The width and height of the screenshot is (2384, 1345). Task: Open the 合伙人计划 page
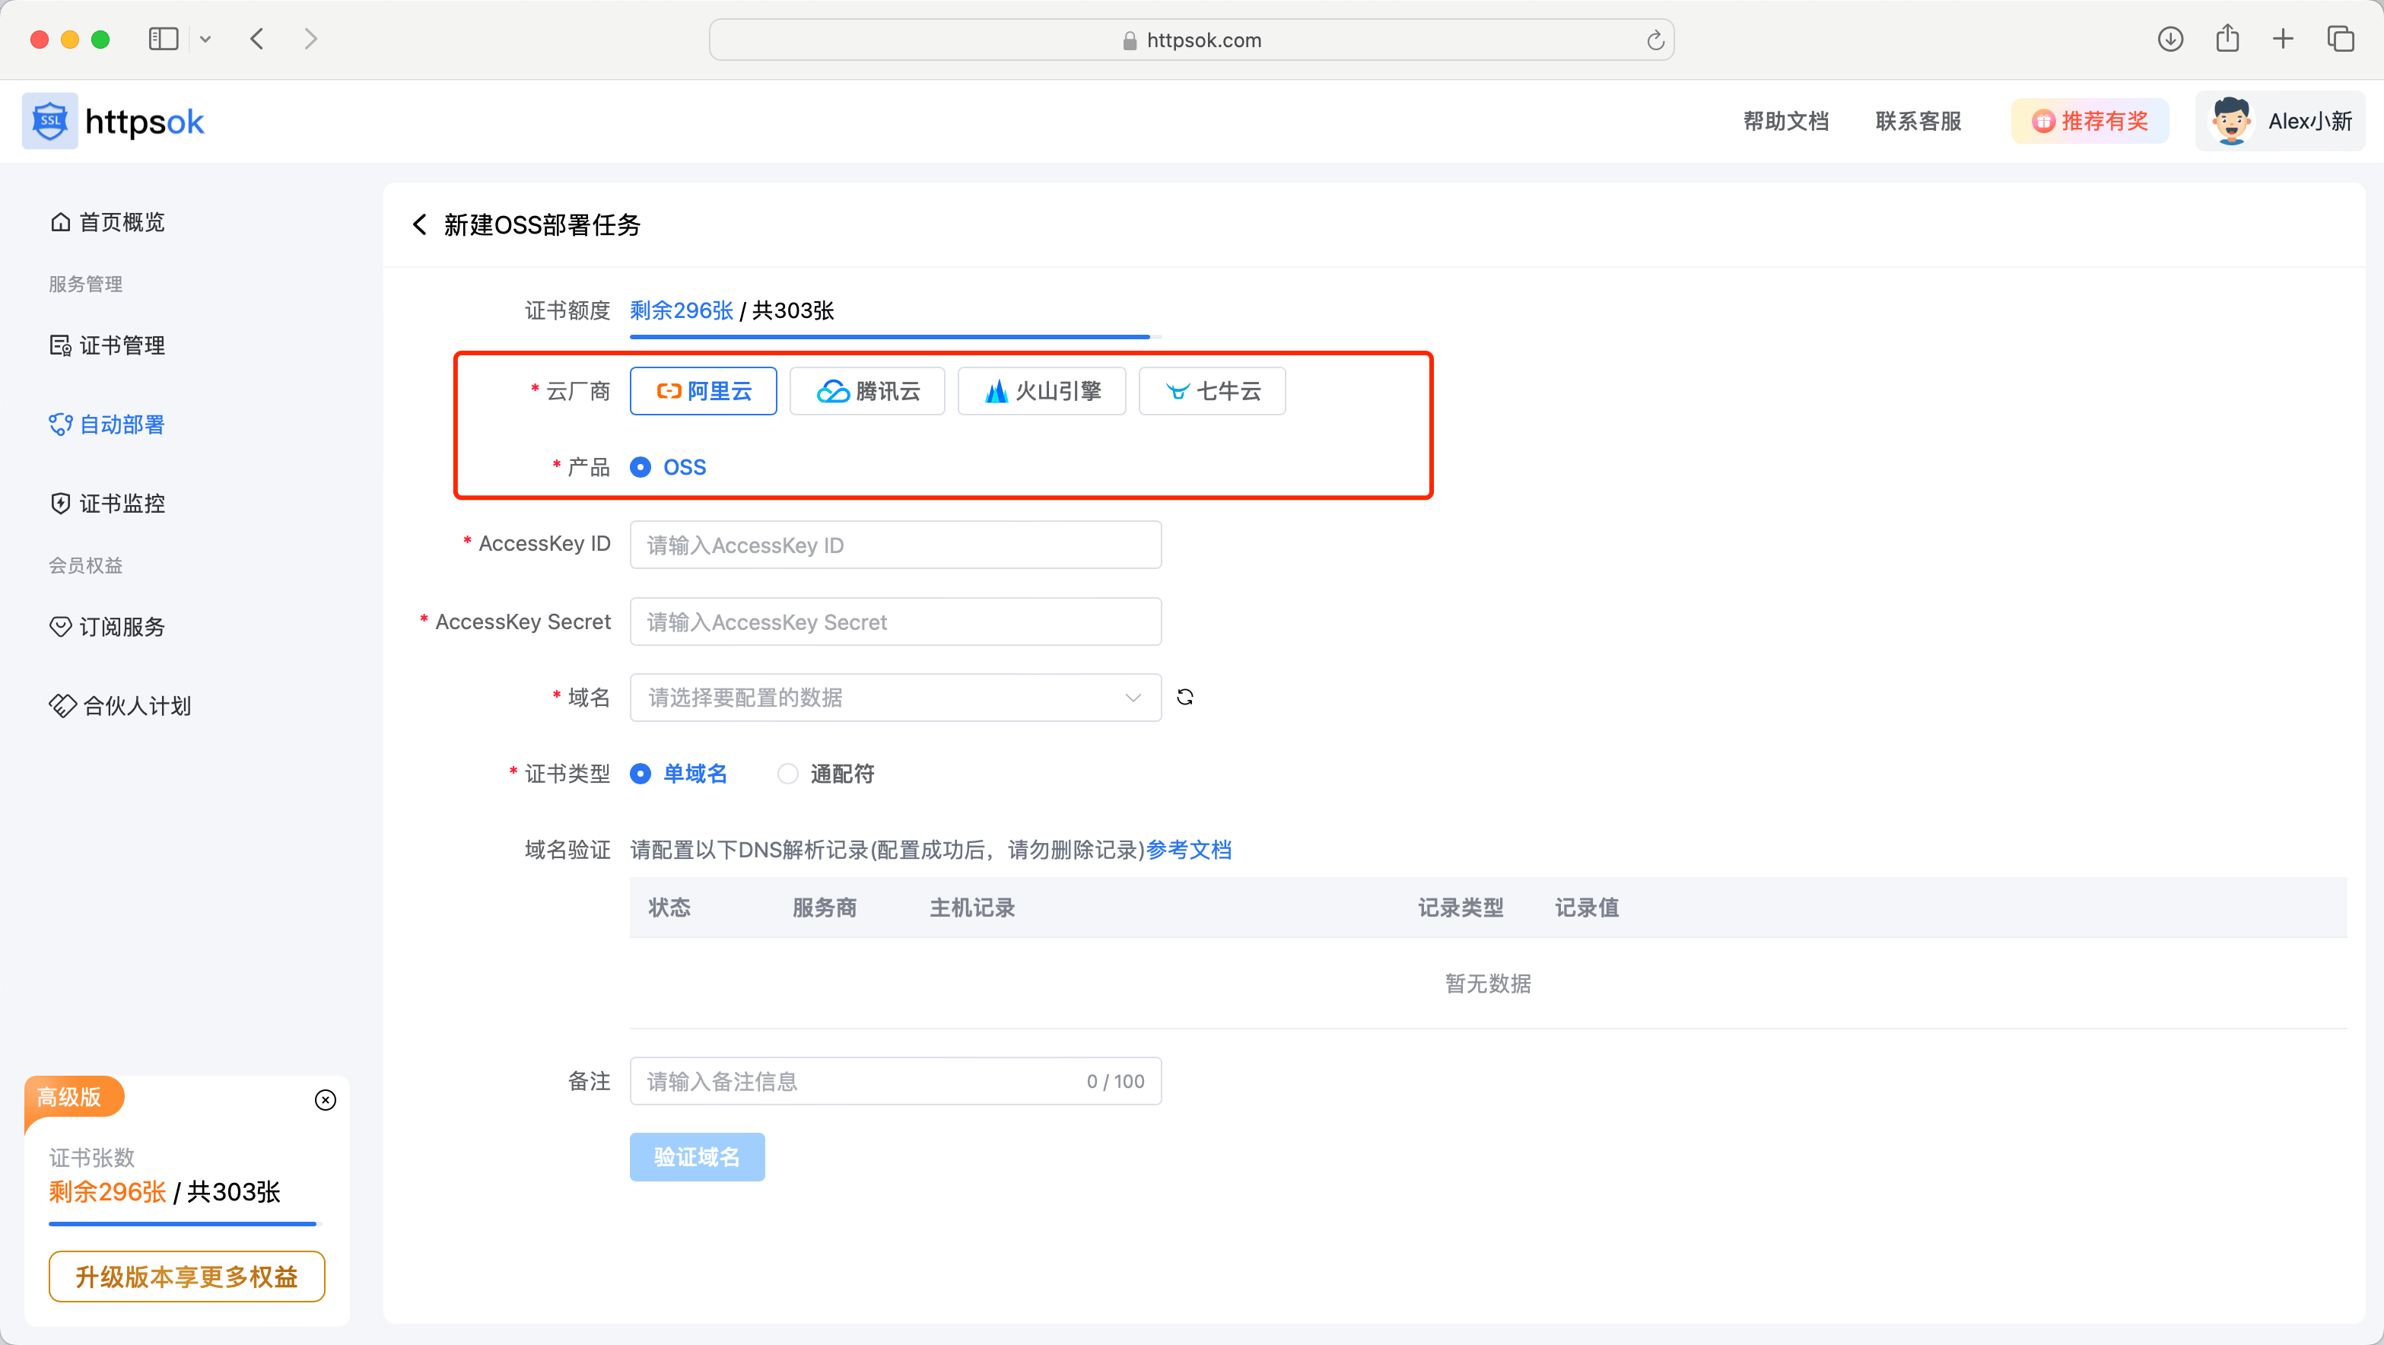pyautogui.click(x=134, y=704)
